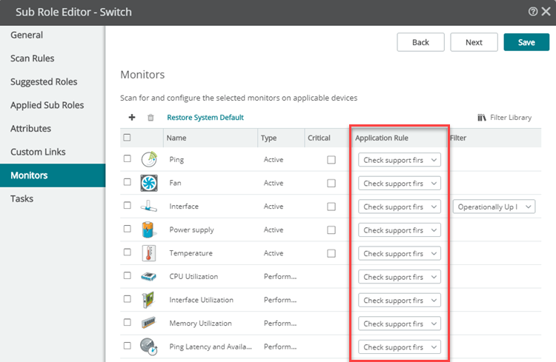
Task: Open the Operationally Up filter dropdown
Action: (x=494, y=207)
